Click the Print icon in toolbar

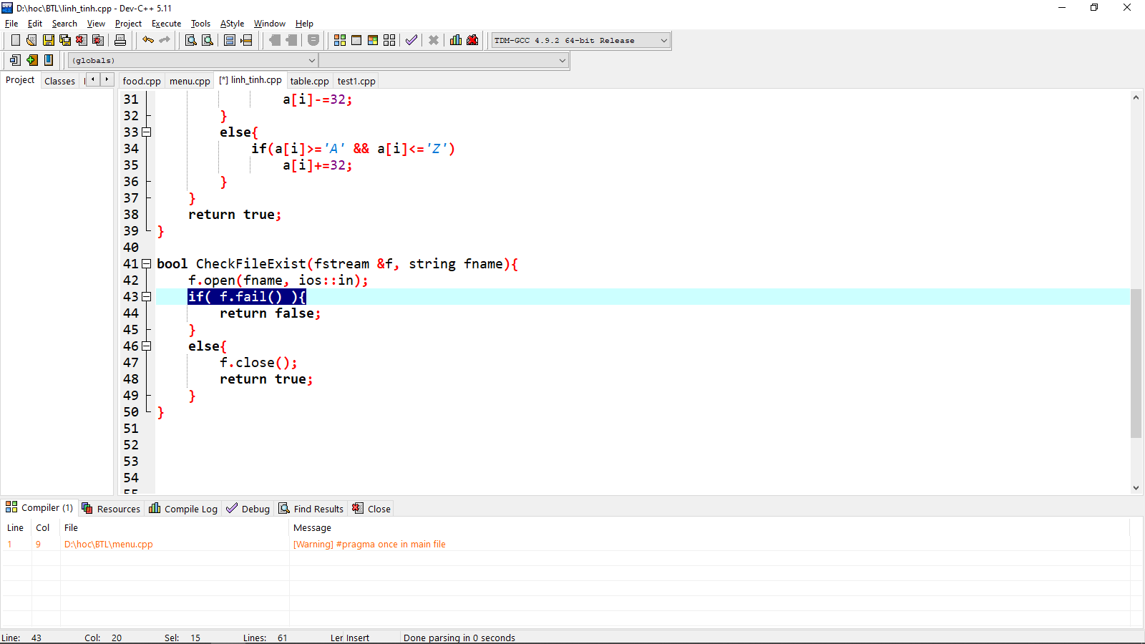[x=120, y=40]
